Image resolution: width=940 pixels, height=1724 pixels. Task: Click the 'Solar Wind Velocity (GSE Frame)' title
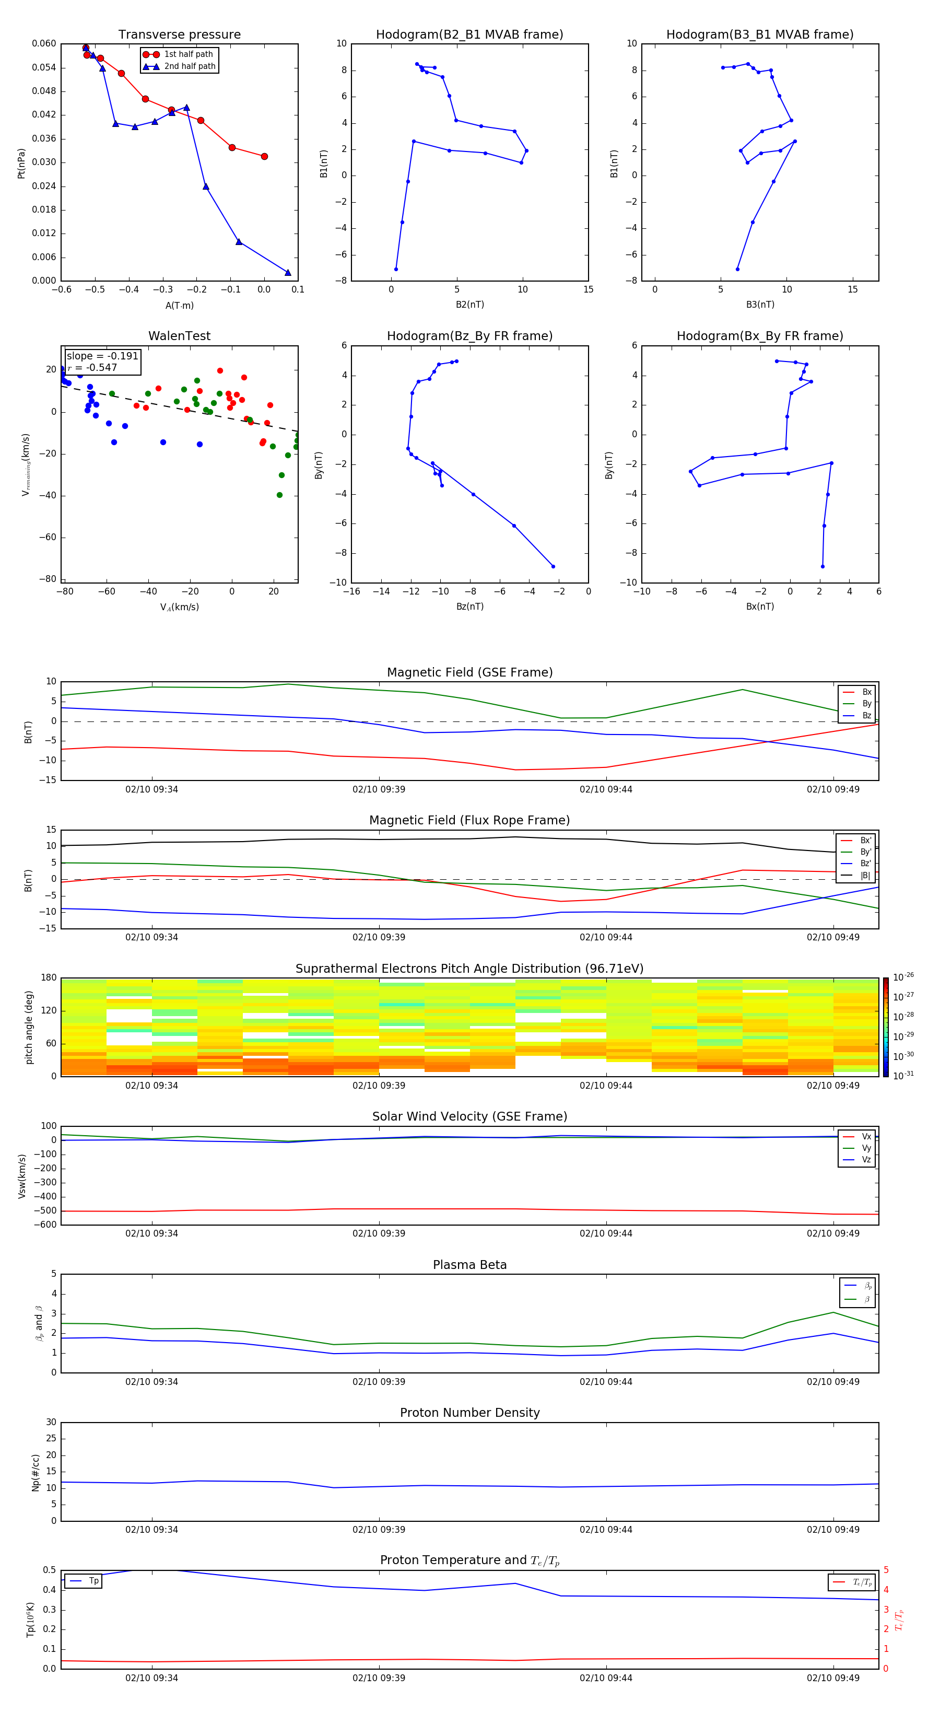[x=469, y=1116]
